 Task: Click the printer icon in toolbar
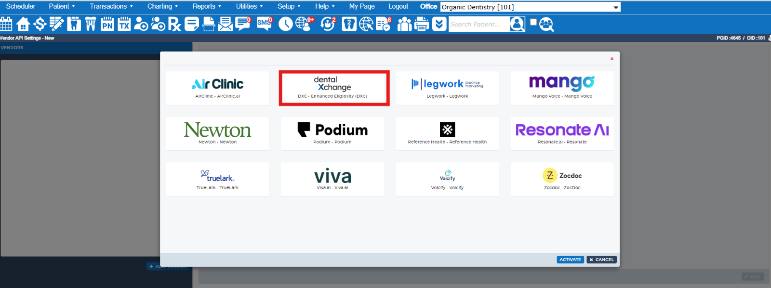(x=422, y=24)
